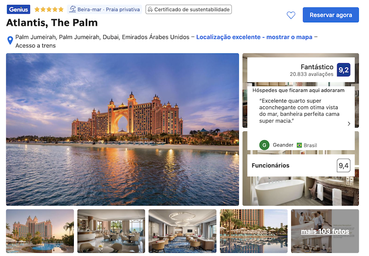Open the poolside sunbeds thumbnail
This screenshot has height=256, width=369.
pos(254,231)
